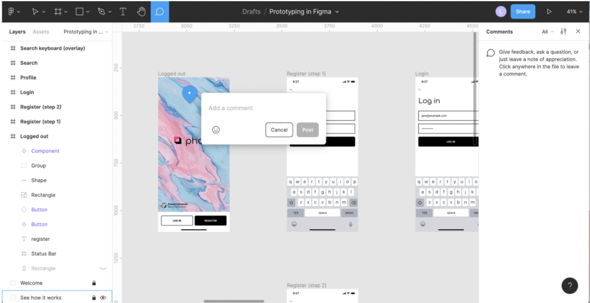
Task: Select the Move tool arrow
Action: pyautogui.click(x=35, y=12)
